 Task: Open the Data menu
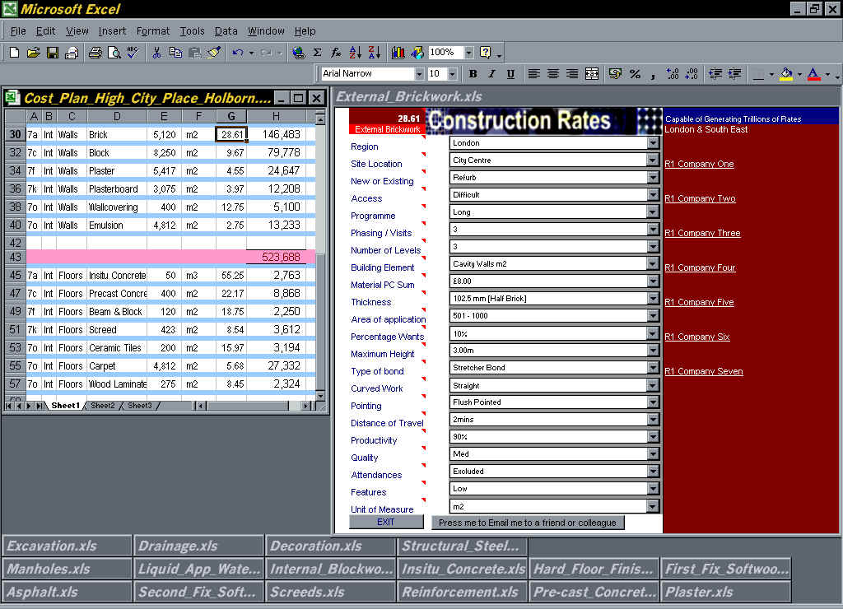[x=226, y=31]
